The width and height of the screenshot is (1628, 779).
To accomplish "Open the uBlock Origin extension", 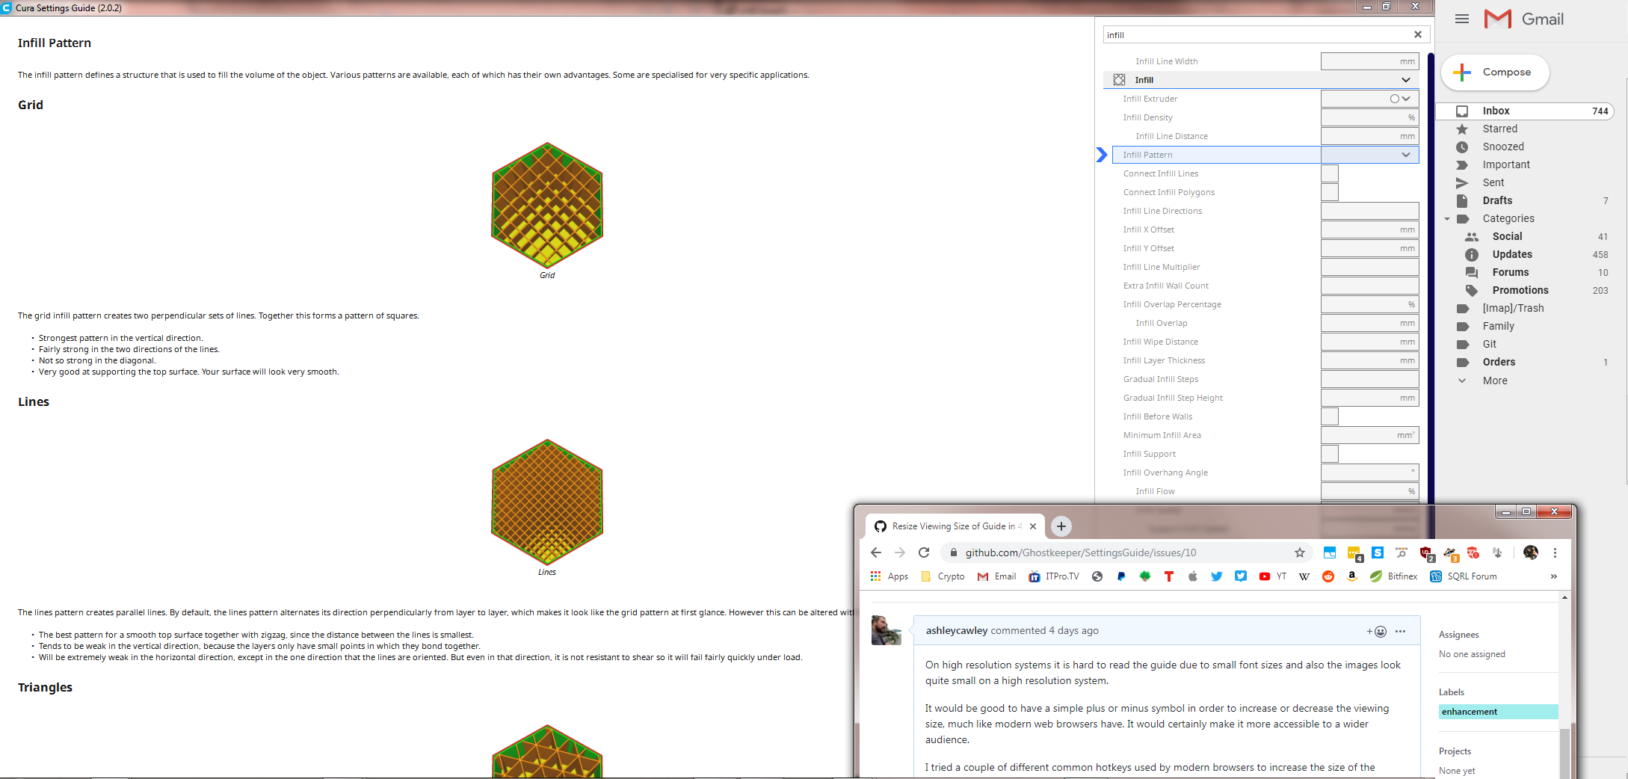I will (1425, 553).
